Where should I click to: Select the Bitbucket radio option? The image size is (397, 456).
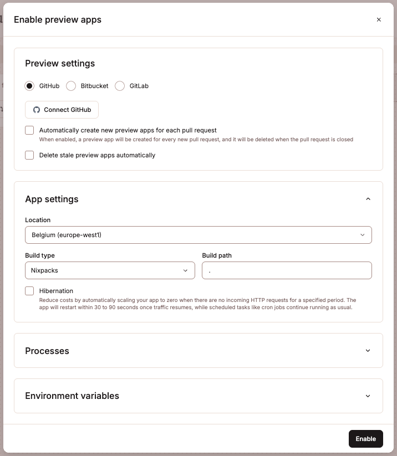click(71, 86)
